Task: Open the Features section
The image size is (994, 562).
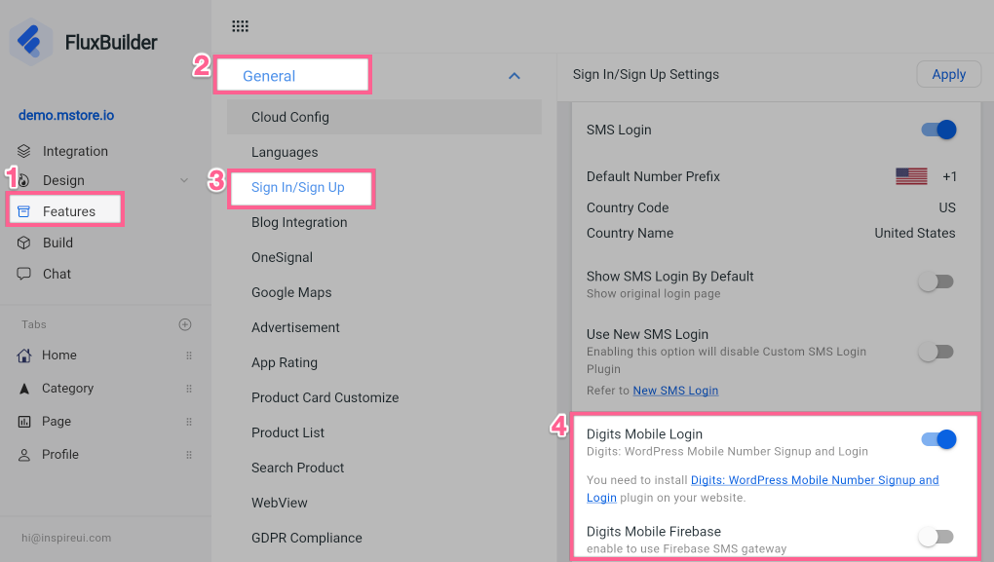Action: [x=68, y=211]
